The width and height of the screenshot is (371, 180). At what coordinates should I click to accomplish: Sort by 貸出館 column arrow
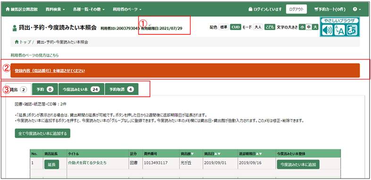click(192, 154)
